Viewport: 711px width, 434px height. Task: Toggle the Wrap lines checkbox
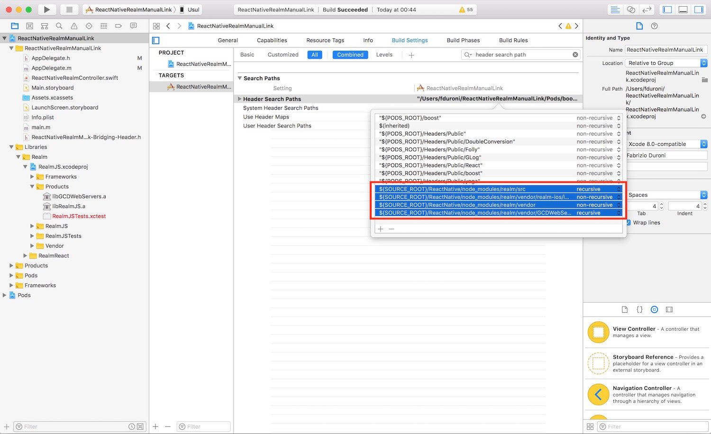click(x=629, y=223)
